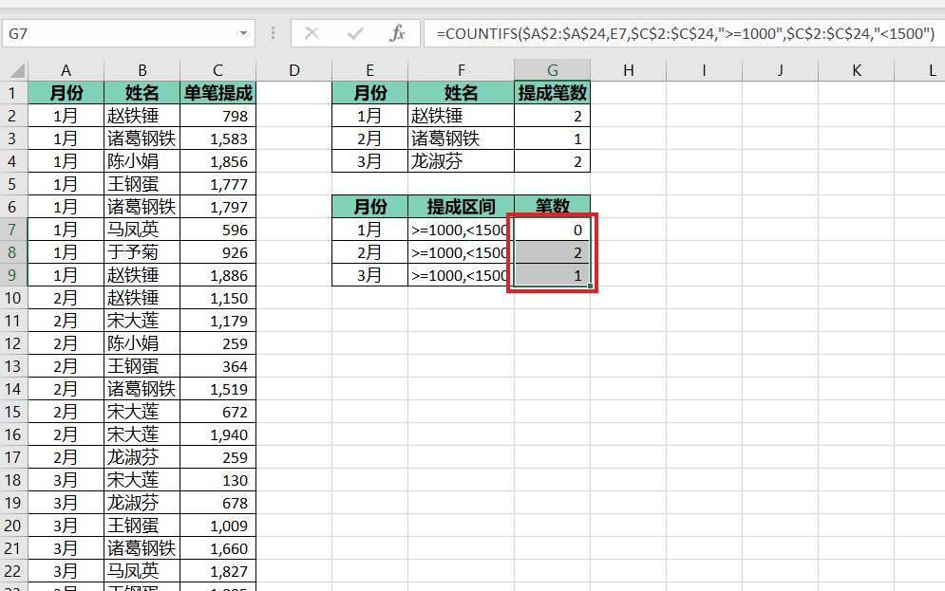Select cell with value 1,583
The height and width of the screenshot is (591, 945).
(x=218, y=139)
